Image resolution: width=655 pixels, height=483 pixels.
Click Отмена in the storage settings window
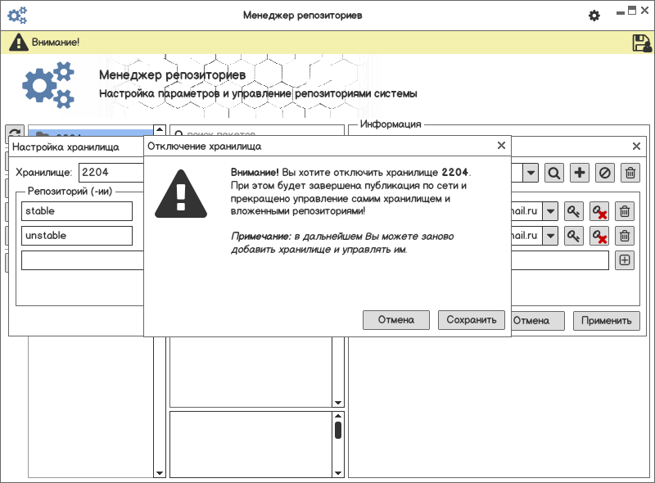pos(538,321)
